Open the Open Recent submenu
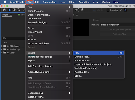 tap(49, 19)
